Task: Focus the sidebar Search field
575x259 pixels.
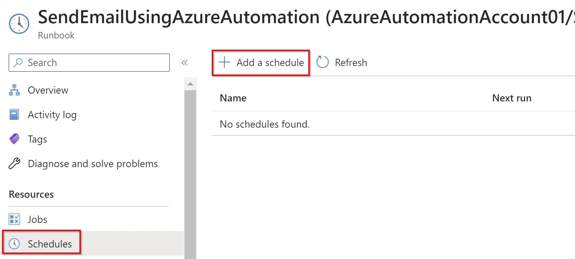Action: click(89, 63)
